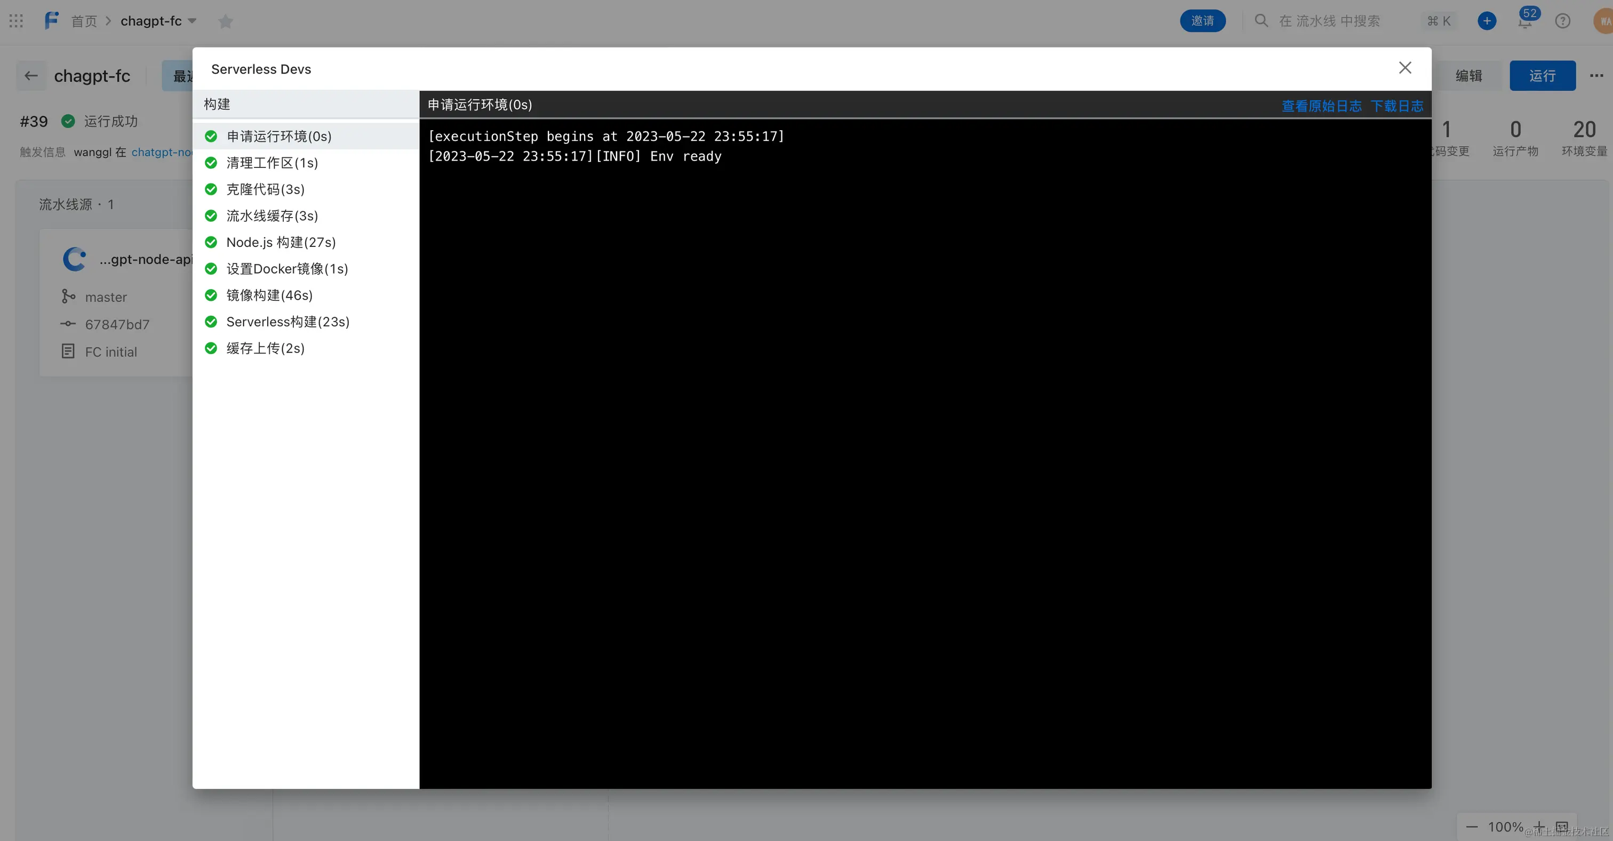
Task: Select the 克隆代码(3s) step
Action: [x=265, y=189]
